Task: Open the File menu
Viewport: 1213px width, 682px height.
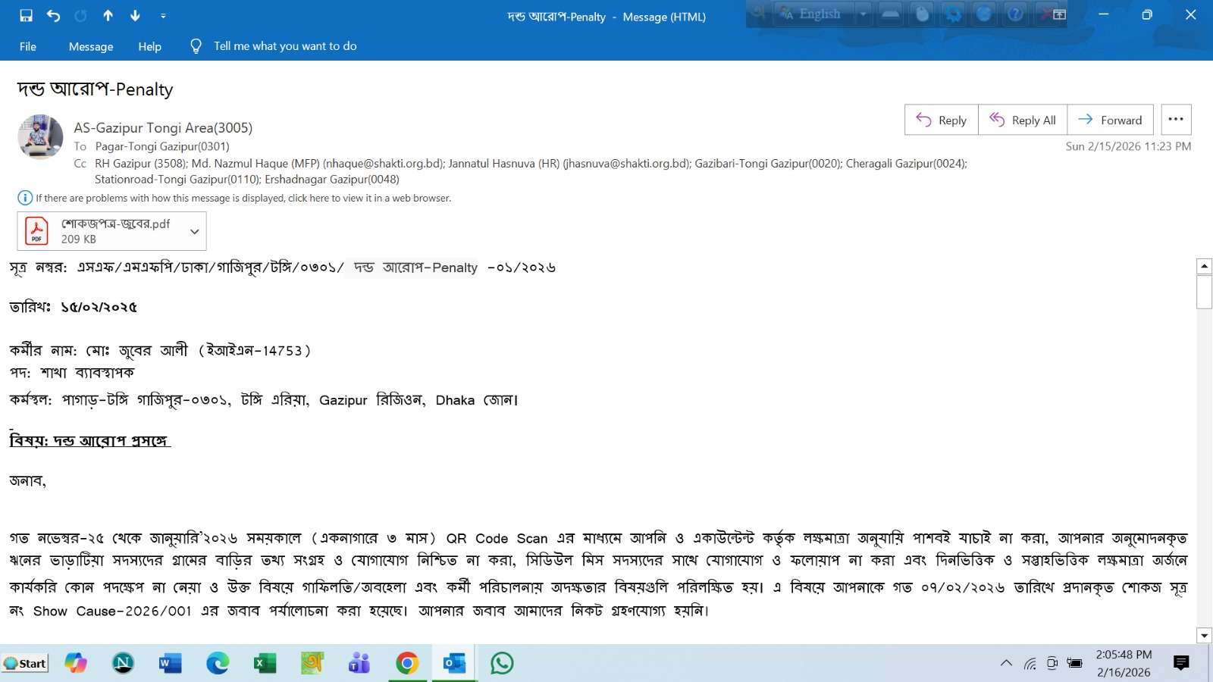Action: [28, 46]
